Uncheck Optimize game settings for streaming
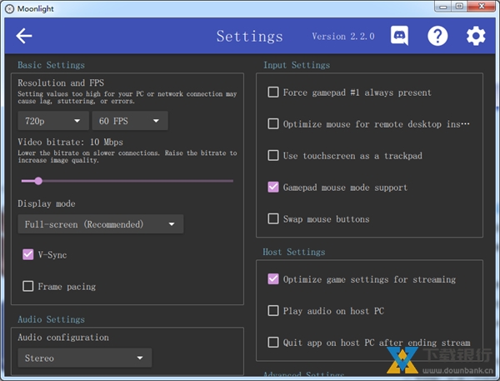 point(273,279)
